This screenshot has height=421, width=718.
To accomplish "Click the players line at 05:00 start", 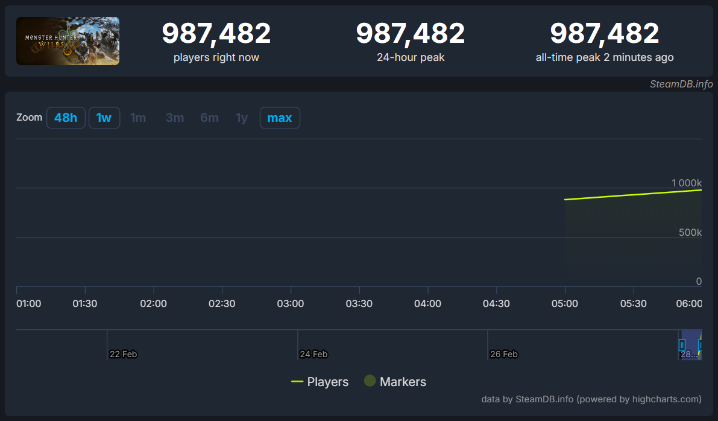I will pyautogui.click(x=565, y=200).
